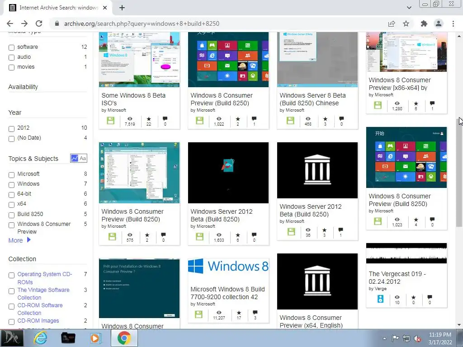Open the Chrome taskbar icon
Screen dimensions: 463x347
124,338
